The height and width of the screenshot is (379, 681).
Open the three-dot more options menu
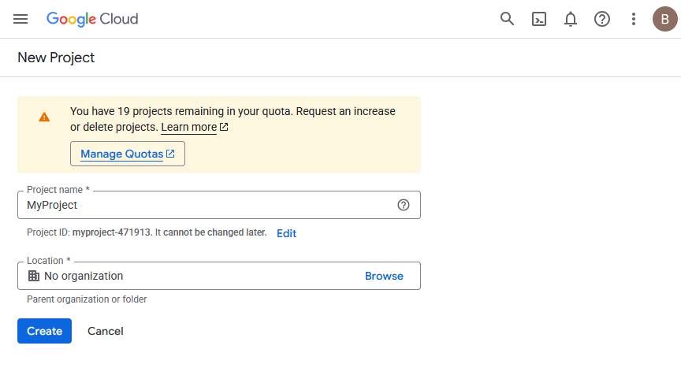pos(634,19)
